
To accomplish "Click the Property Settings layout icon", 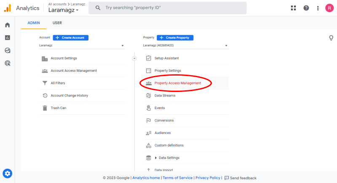I will (x=149, y=71).
